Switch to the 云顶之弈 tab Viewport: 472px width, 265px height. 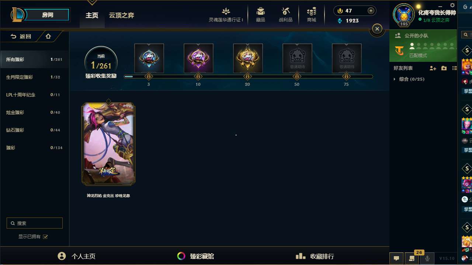tap(121, 15)
